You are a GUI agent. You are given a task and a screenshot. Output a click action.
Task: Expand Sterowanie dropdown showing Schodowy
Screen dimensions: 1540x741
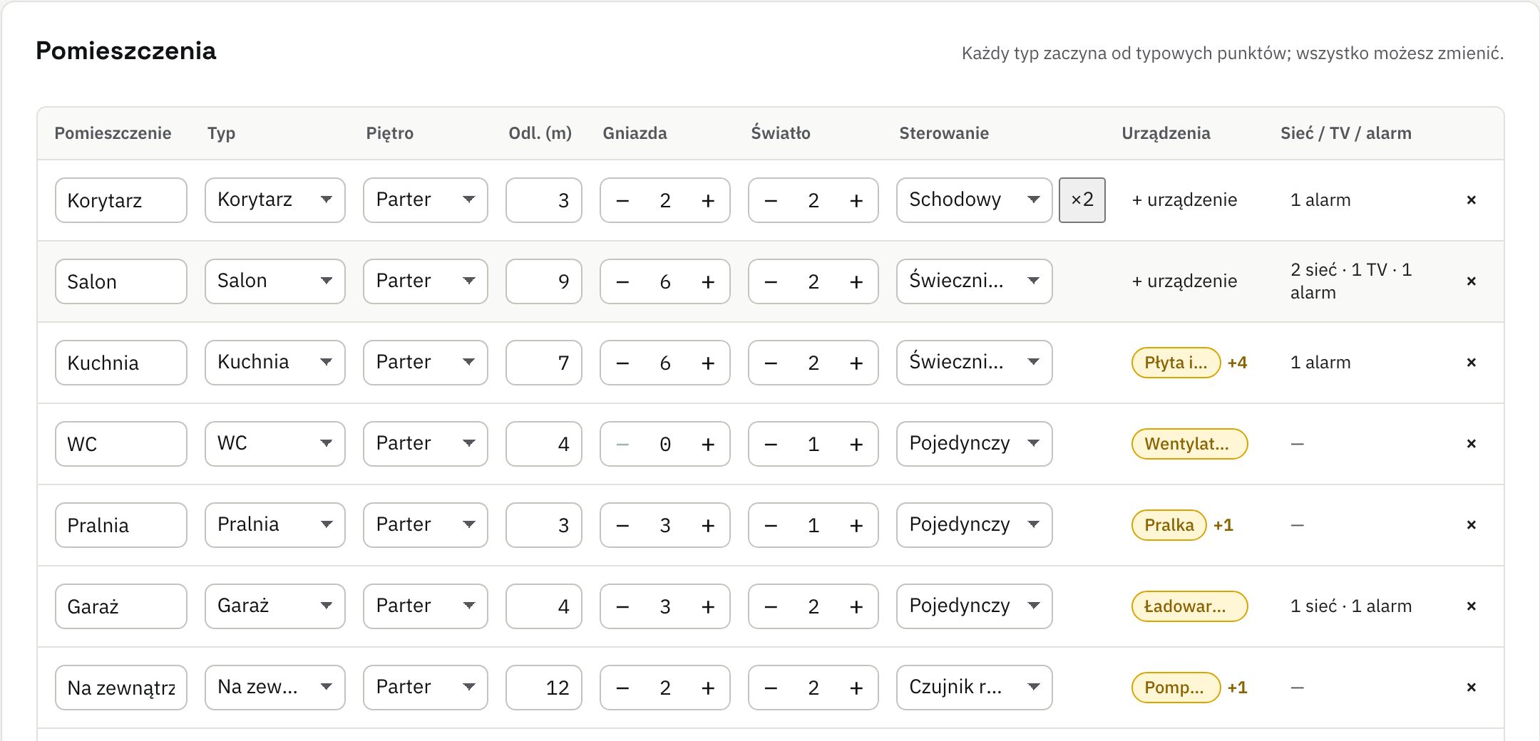(975, 200)
